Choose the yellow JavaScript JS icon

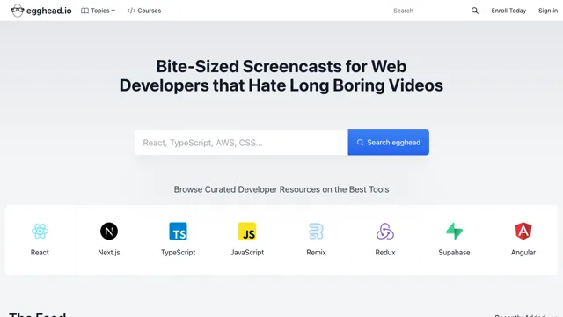click(x=247, y=231)
